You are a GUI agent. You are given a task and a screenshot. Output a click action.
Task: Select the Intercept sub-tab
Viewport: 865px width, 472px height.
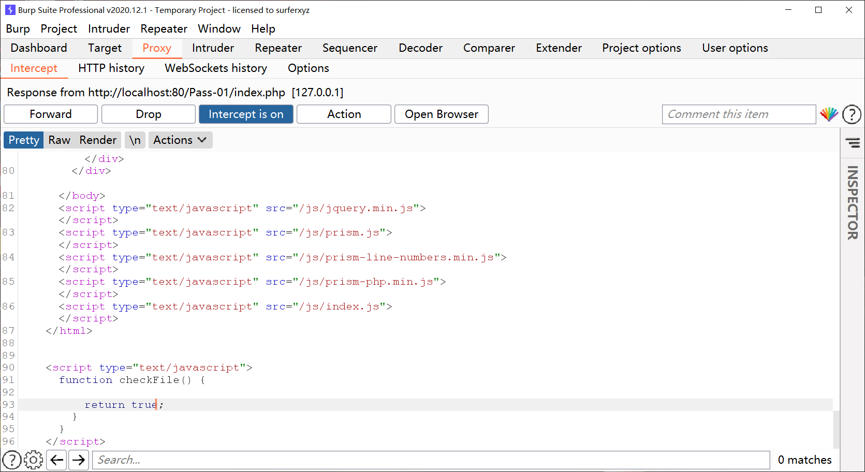34,68
